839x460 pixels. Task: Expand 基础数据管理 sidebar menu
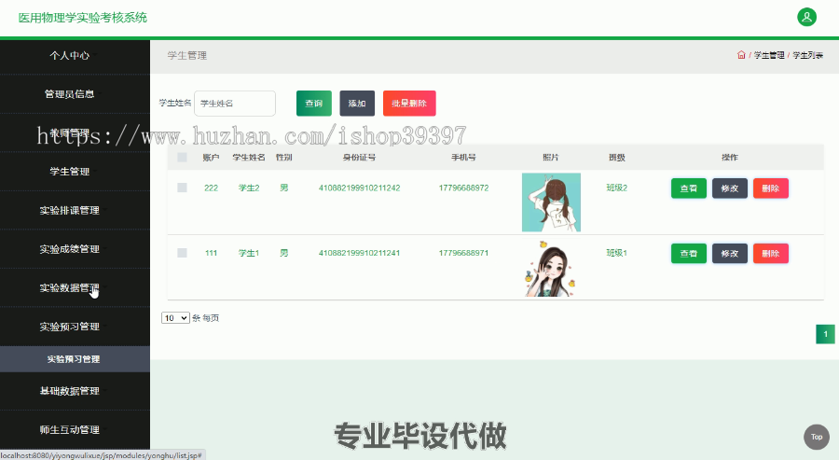[x=70, y=391]
